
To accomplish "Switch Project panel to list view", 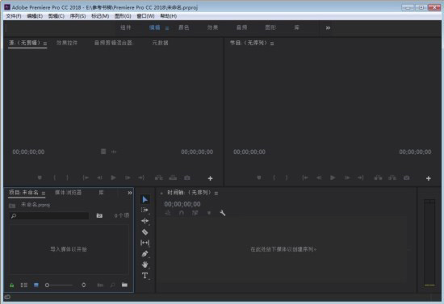I will [x=24, y=285].
